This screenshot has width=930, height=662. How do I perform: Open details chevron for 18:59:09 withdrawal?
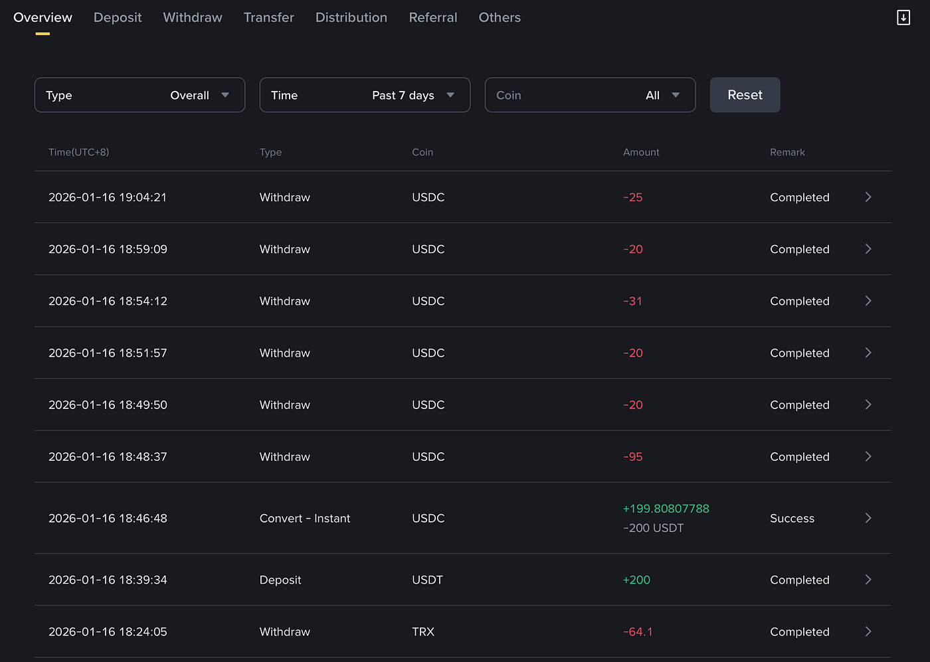coord(868,249)
